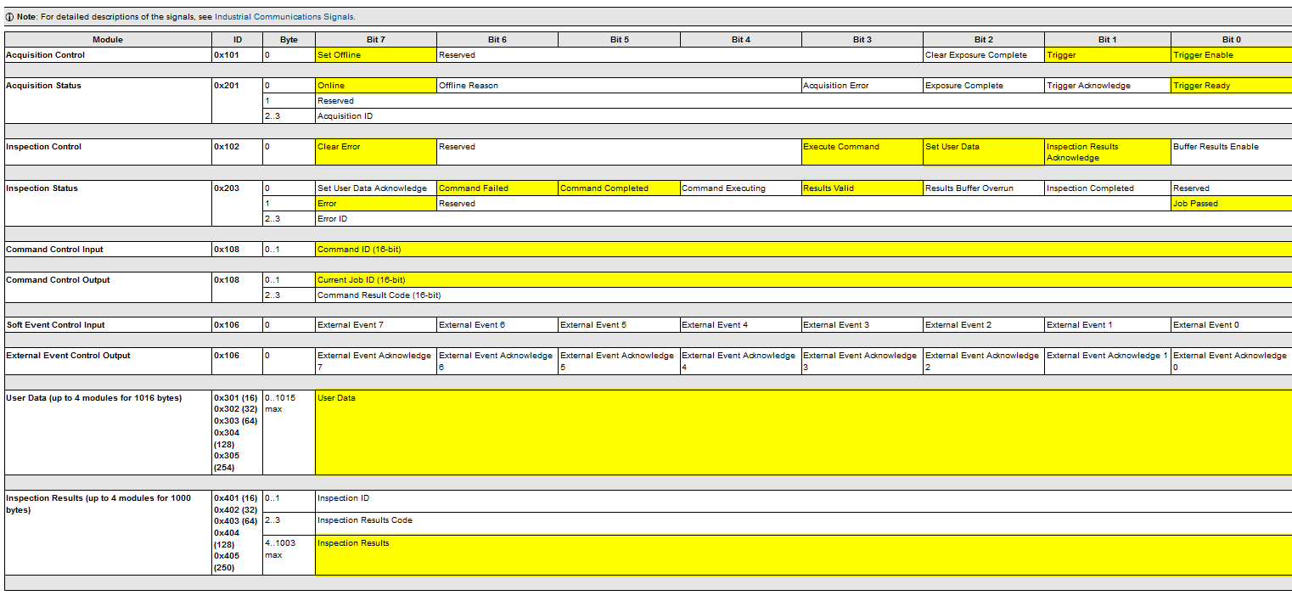The image size is (1292, 601).
Task: Click the Byte column header
Action: click(x=289, y=40)
